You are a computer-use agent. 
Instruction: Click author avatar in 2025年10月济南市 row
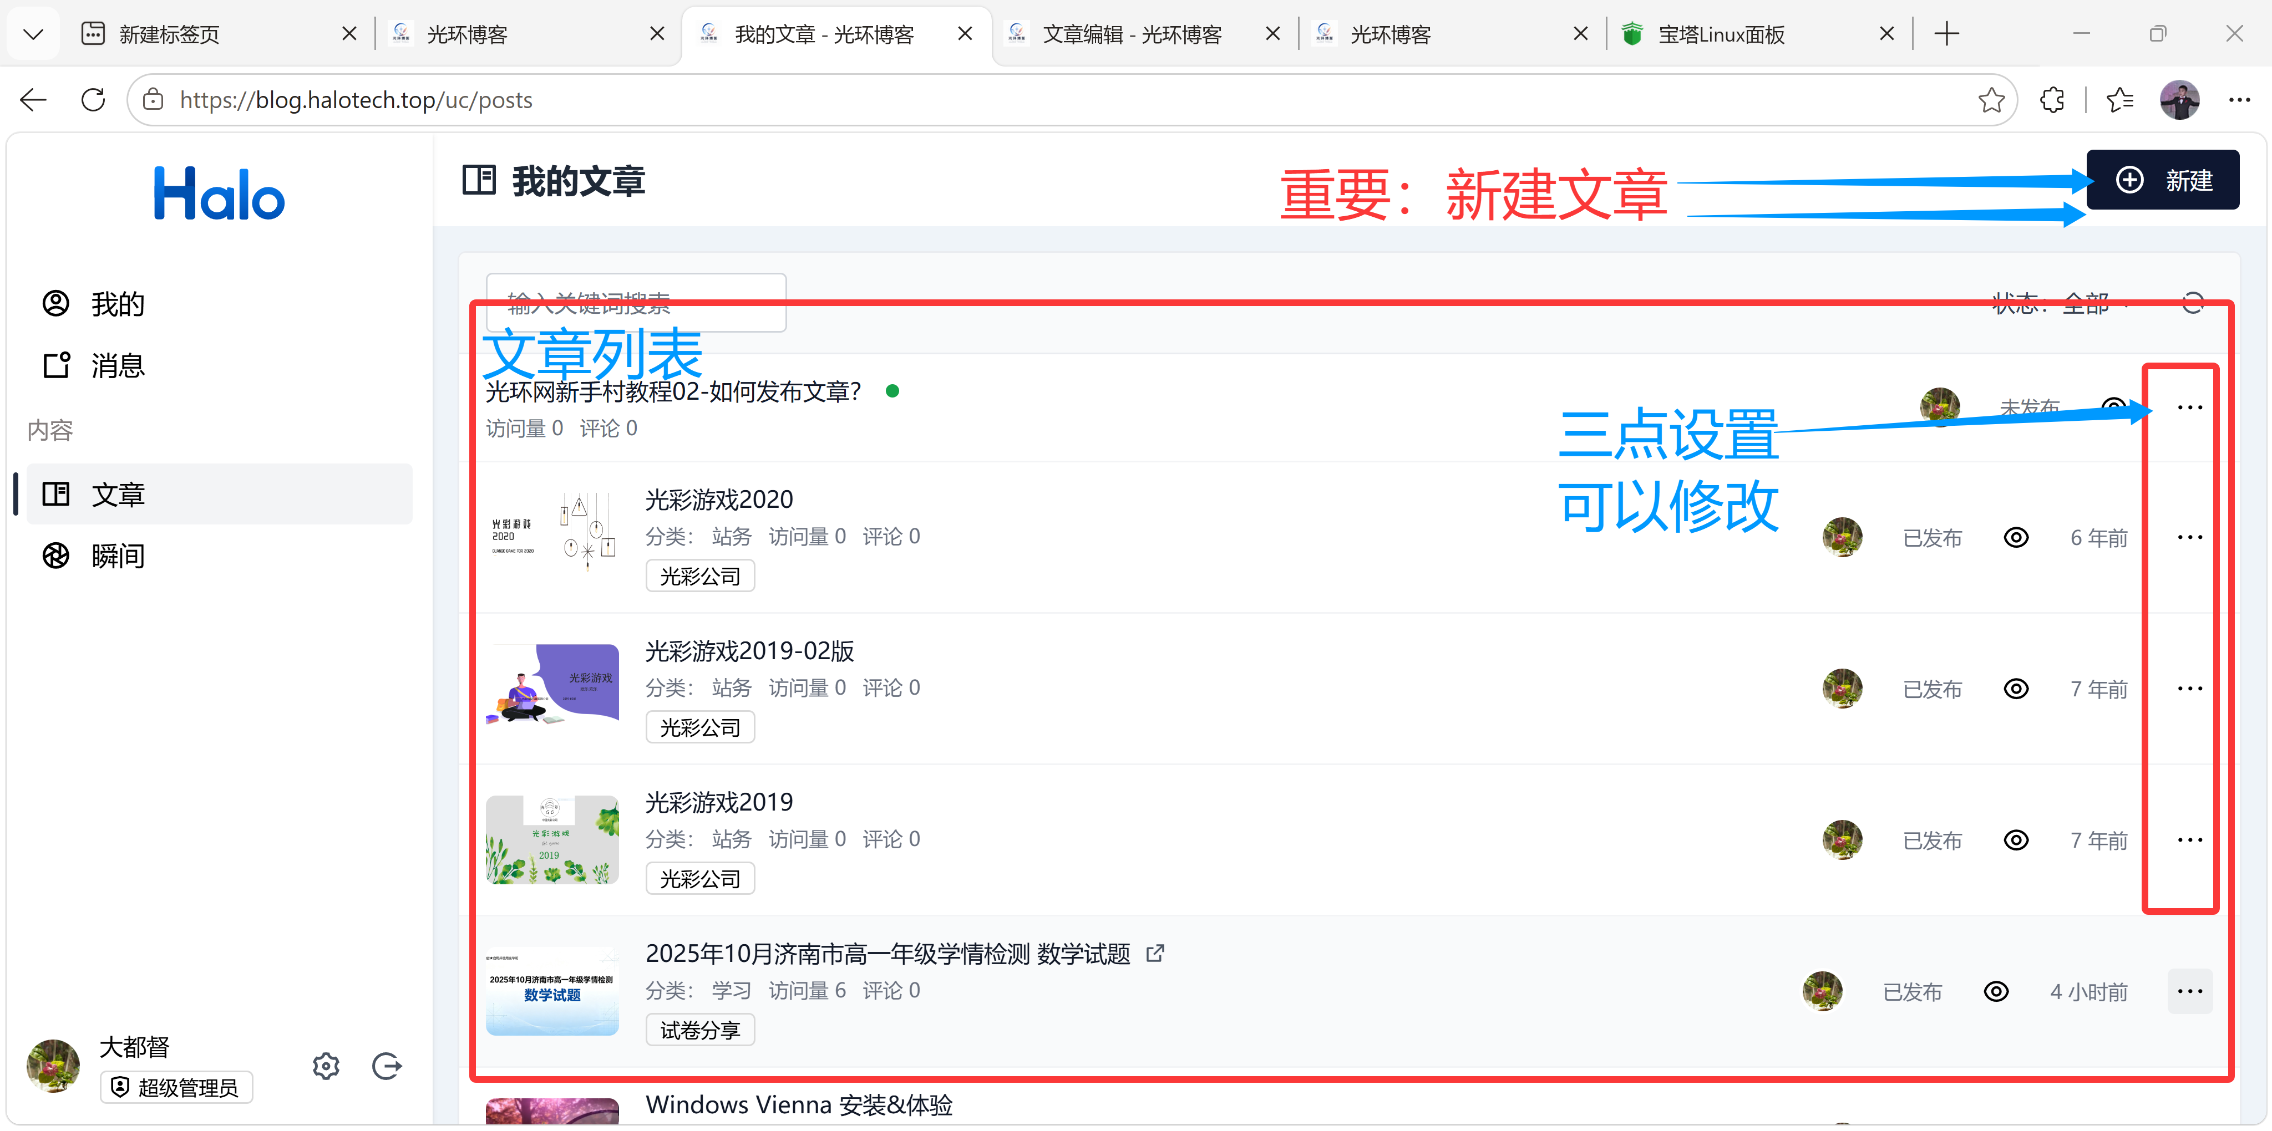tap(1822, 992)
